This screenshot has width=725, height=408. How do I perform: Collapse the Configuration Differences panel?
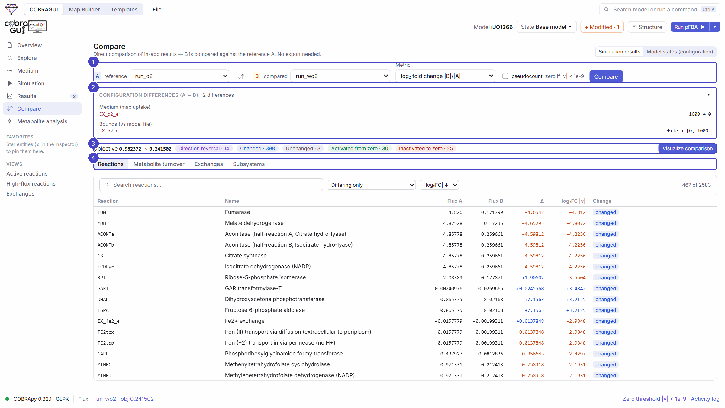pos(708,95)
